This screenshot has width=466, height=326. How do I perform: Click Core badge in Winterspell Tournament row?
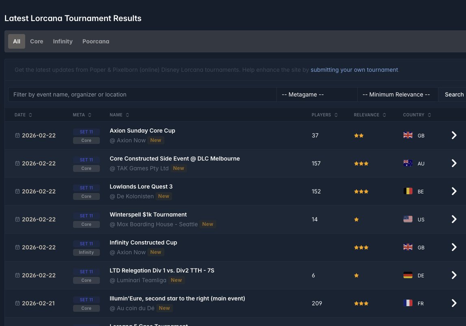[x=86, y=225]
